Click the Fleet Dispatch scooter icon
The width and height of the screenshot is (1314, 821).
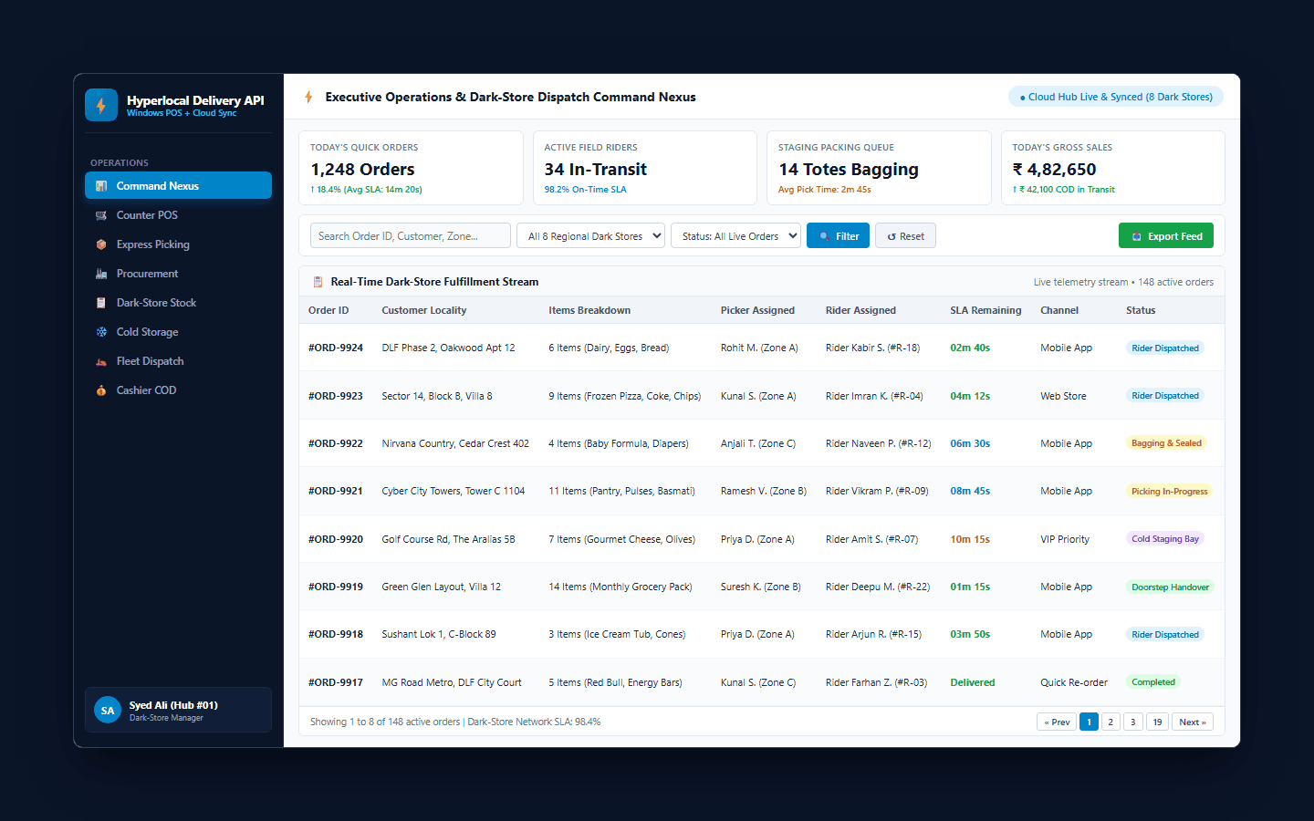pos(101,361)
